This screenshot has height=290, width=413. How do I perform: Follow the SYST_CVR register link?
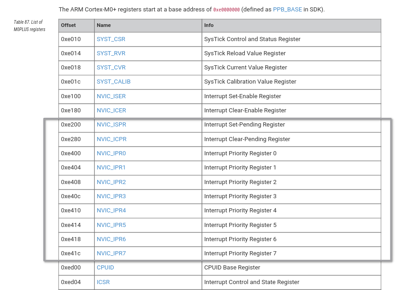[111, 68]
